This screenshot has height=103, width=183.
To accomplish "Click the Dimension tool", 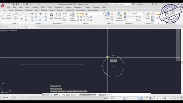I will (x=58, y=16).
